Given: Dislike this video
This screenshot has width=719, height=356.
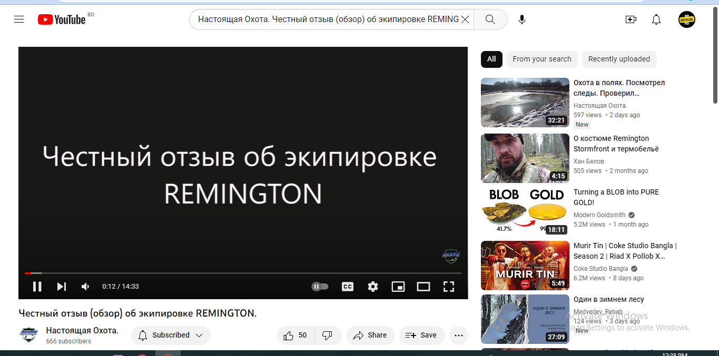Looking at the screenshot, I should tap(328, 335).
